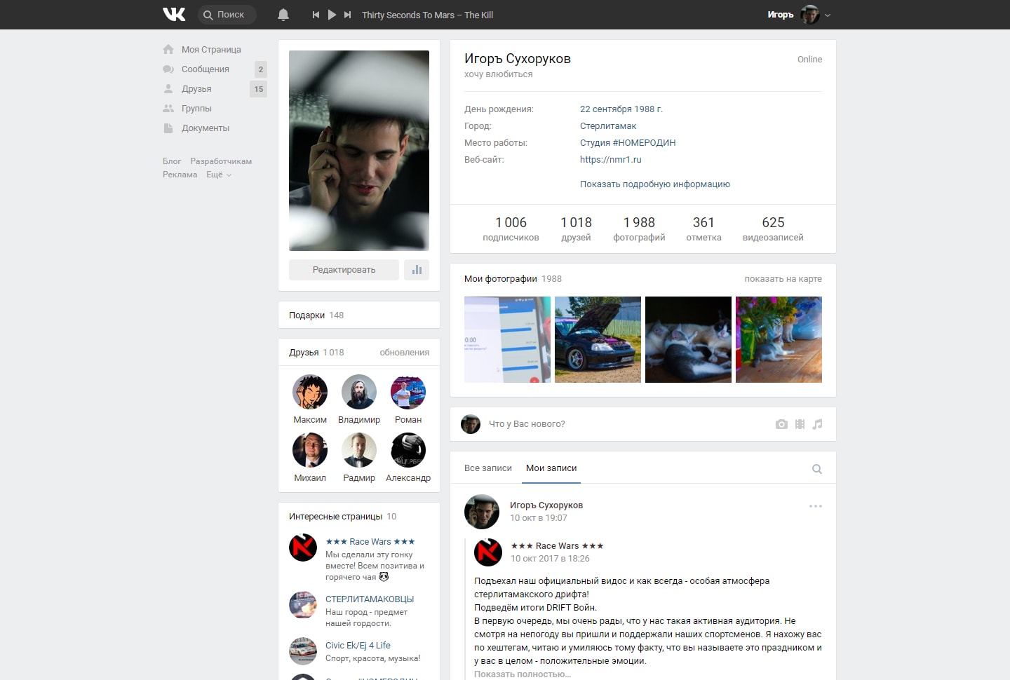The width and height of the screenshot is (1010, 680).
Task: Expand the Ещё footer dropdown
Action: (218, 175)
